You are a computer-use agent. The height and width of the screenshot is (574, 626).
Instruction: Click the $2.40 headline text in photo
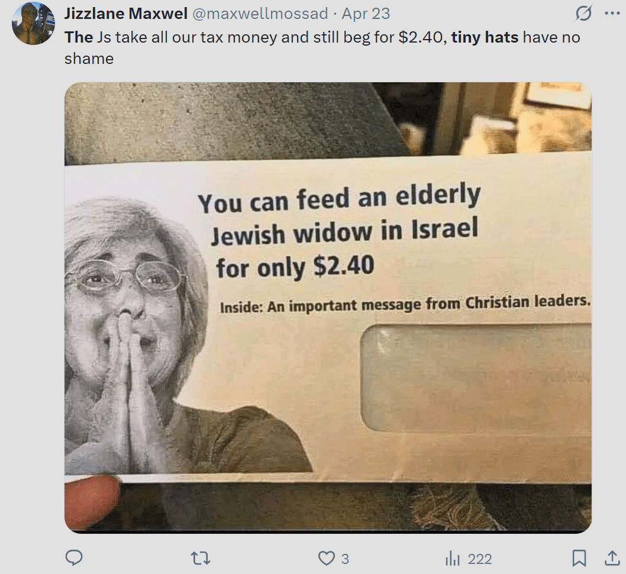(344, 266)
